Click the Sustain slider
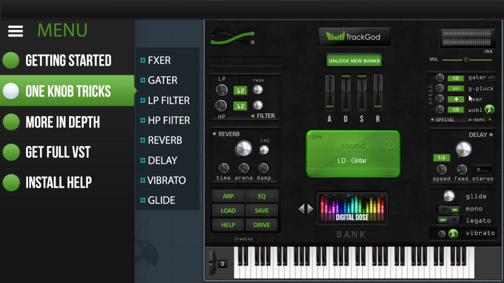This screenshot has height=283, width=504. point(362,93)
